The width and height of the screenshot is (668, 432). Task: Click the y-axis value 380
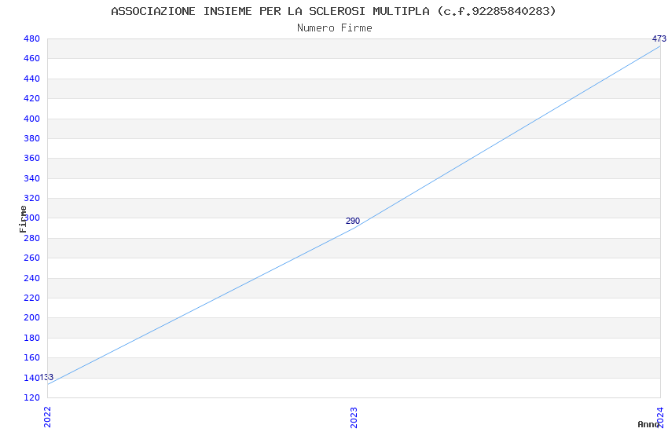(x=31, y=138)
